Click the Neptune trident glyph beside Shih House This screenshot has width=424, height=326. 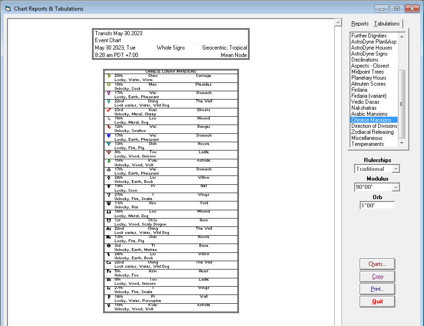click(x=108, y=144)
